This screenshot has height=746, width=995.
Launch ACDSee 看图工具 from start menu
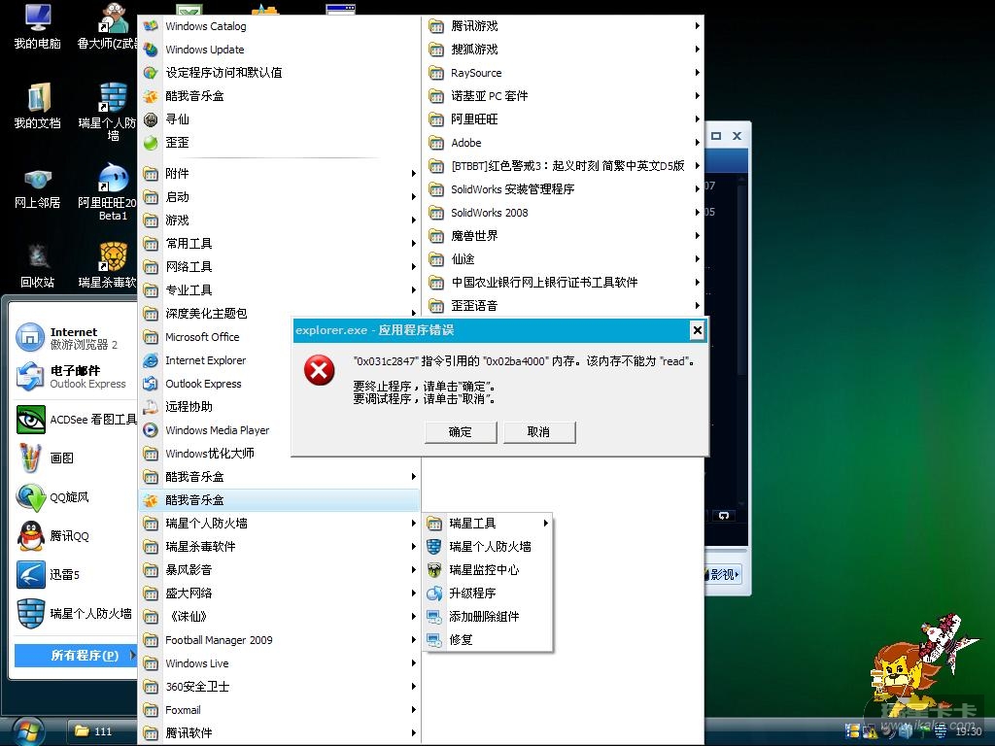pyautogui.click(x=75, y=420)
